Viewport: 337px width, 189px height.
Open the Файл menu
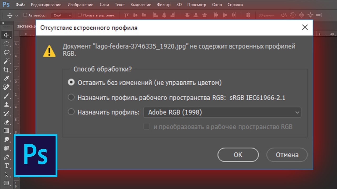20,5
